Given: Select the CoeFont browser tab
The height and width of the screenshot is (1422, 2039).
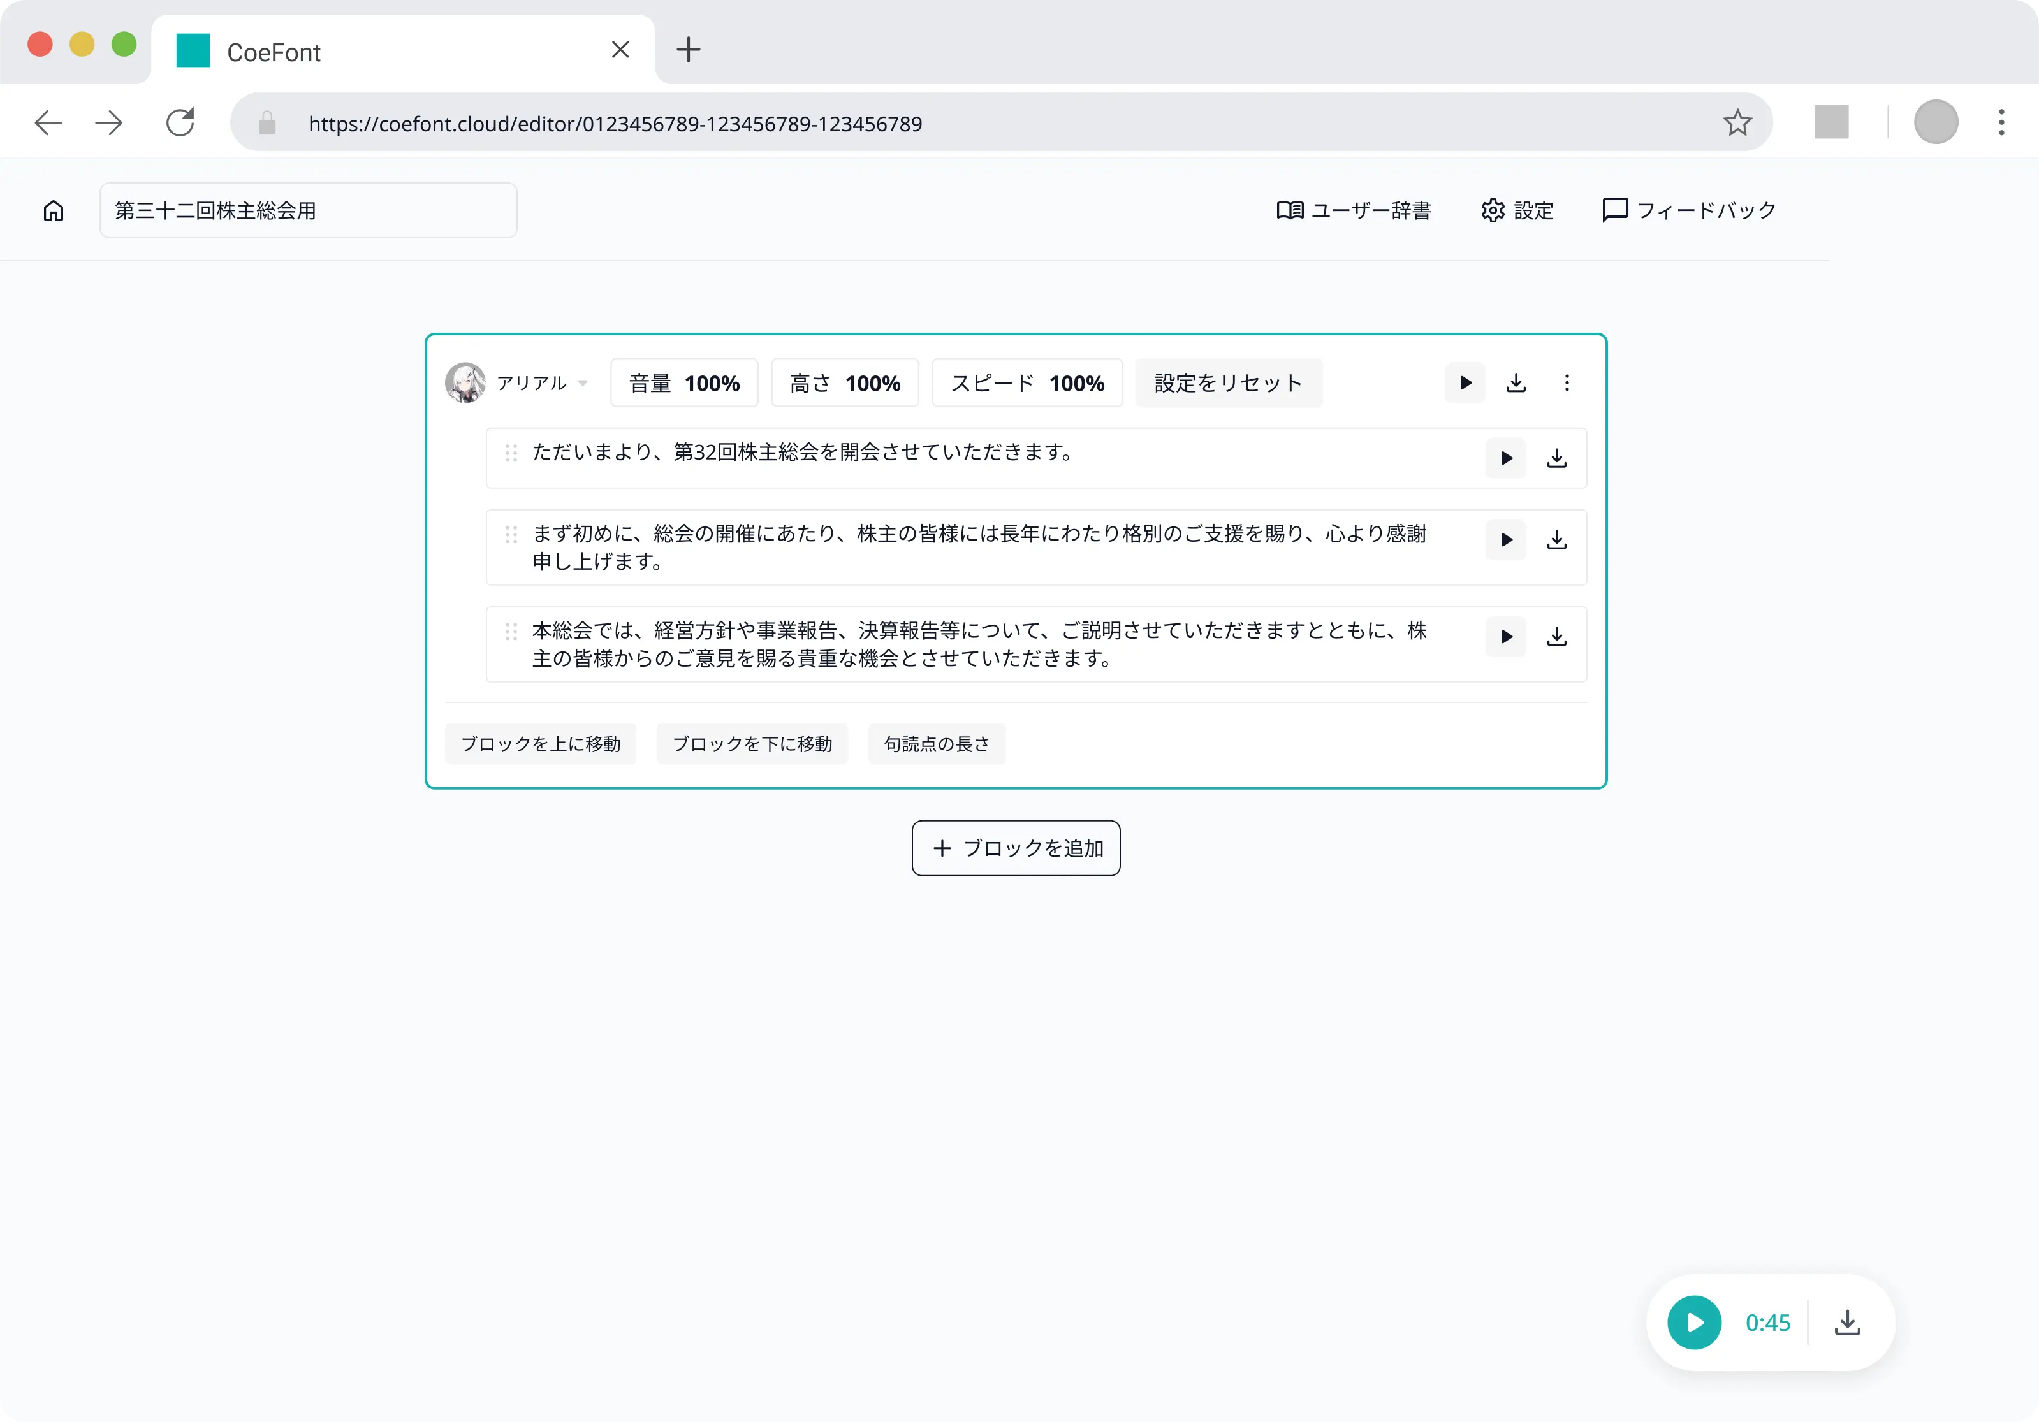Looking at the screenshot, I should coord(403,50).
